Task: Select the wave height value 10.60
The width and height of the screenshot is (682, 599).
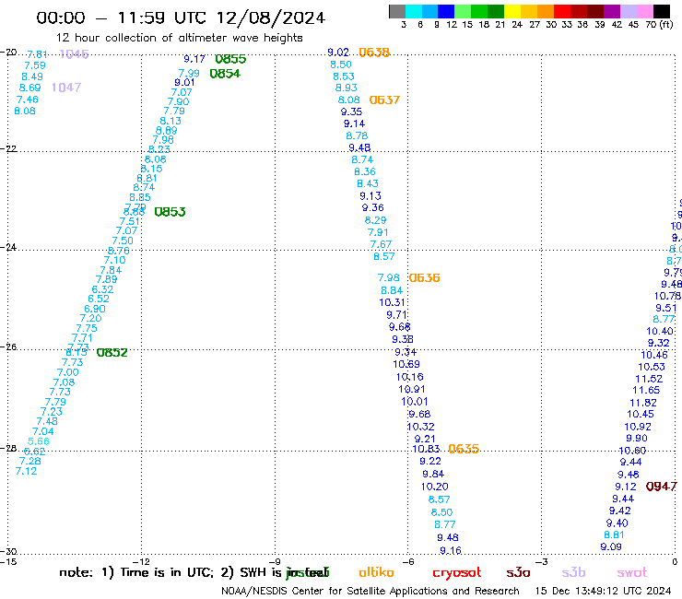Action: click(632, 451)
